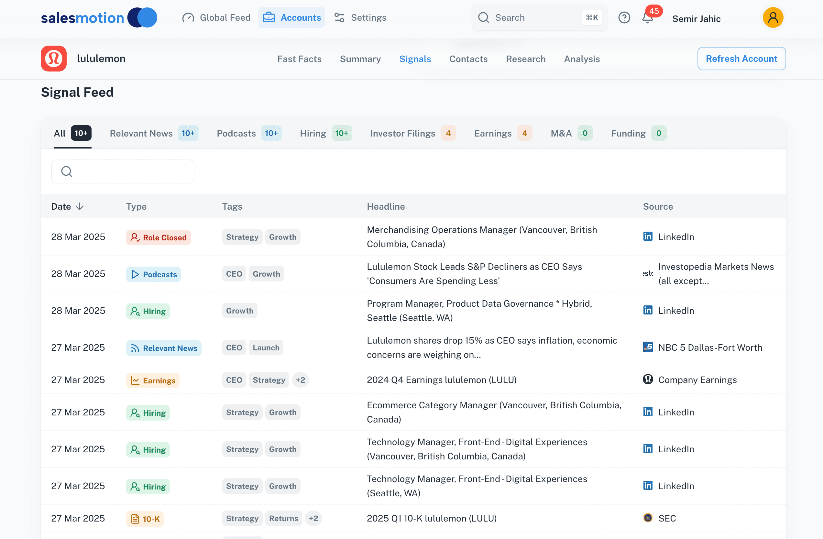Click the Hiring badge in Program Manager row
The image size is (823, 539).
click(x=148, y=311)
